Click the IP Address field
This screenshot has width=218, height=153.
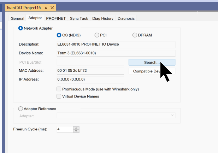click(x=90, y=80)
